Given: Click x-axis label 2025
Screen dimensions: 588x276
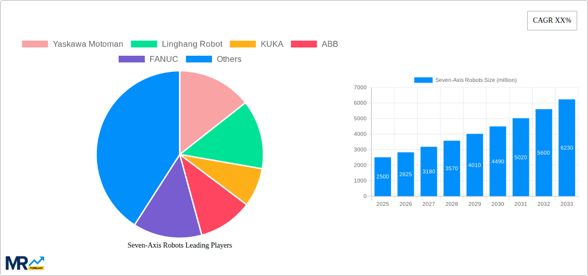Looking at the screenshot, I should [383, 204].
